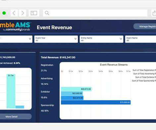This screenshot has height=130, width=156.
Task: Click the Sum of Total Sponsorship legend entry
Action: pyautogui.click(x=144, y=81)
